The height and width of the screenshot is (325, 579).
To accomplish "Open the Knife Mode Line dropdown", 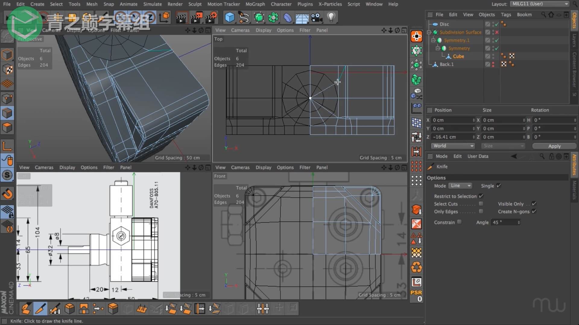I will 460,186.
